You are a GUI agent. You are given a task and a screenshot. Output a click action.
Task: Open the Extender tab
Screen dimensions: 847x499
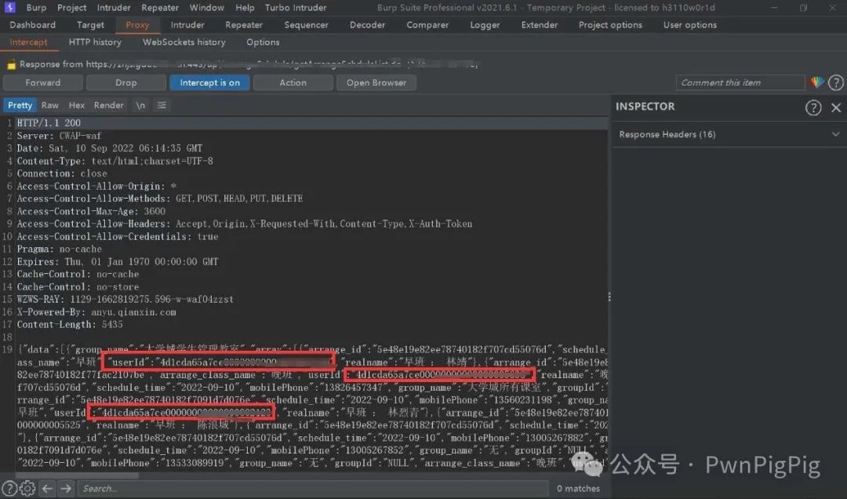[x=539, y=25]
